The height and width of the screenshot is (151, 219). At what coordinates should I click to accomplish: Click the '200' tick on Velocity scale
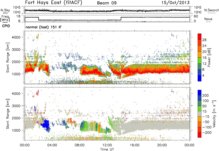coord(206,95)
